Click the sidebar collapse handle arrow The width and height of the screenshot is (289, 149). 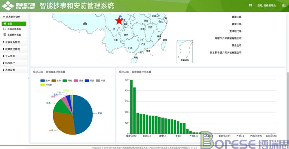(x=29, y=78)
